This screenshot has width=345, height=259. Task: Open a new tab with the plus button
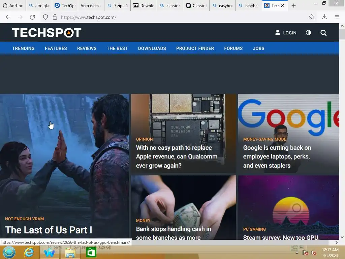[x=293, y=6]
